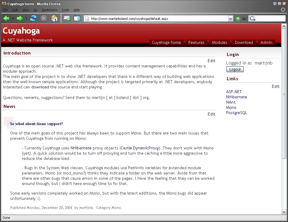Click the page icon in the address bar
Screen dimensions: 288x222
[x=87, y=19]
